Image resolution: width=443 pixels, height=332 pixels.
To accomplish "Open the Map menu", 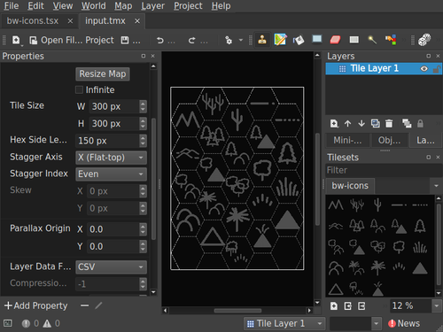I will (123, 6).
